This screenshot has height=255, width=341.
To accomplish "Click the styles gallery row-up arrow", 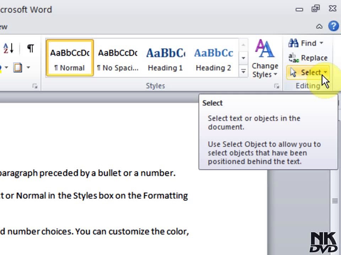I will coord(243,45).
